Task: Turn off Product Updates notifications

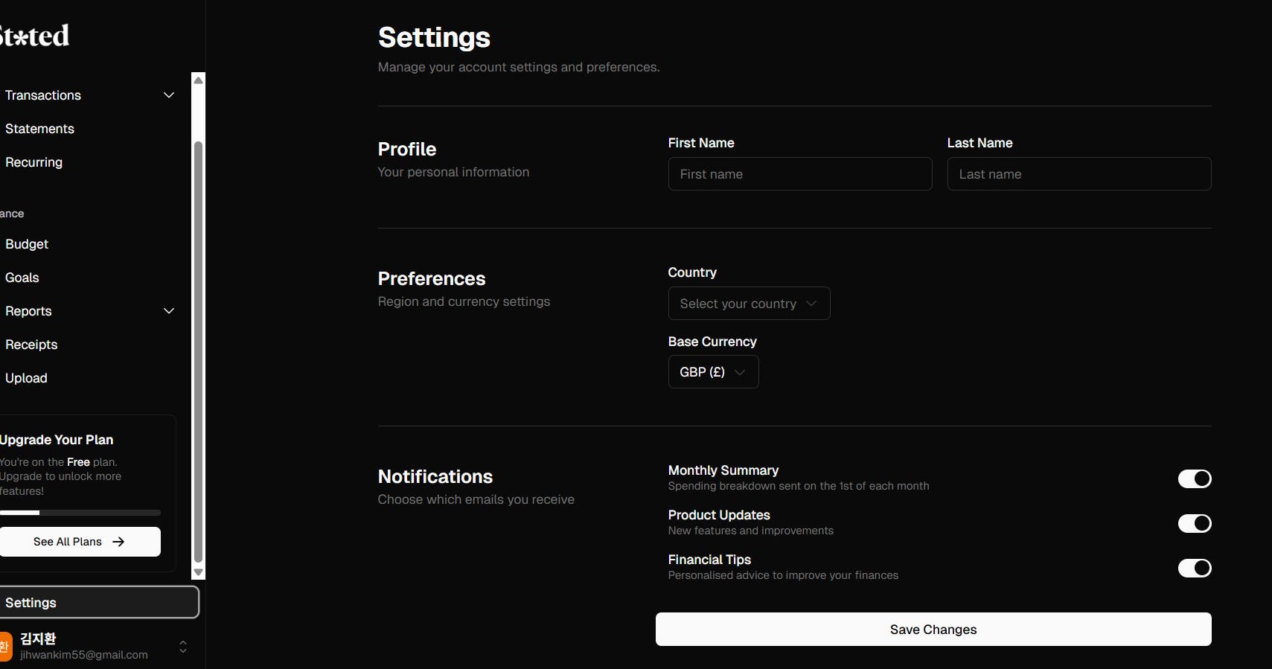Action: pos(1194,523)
